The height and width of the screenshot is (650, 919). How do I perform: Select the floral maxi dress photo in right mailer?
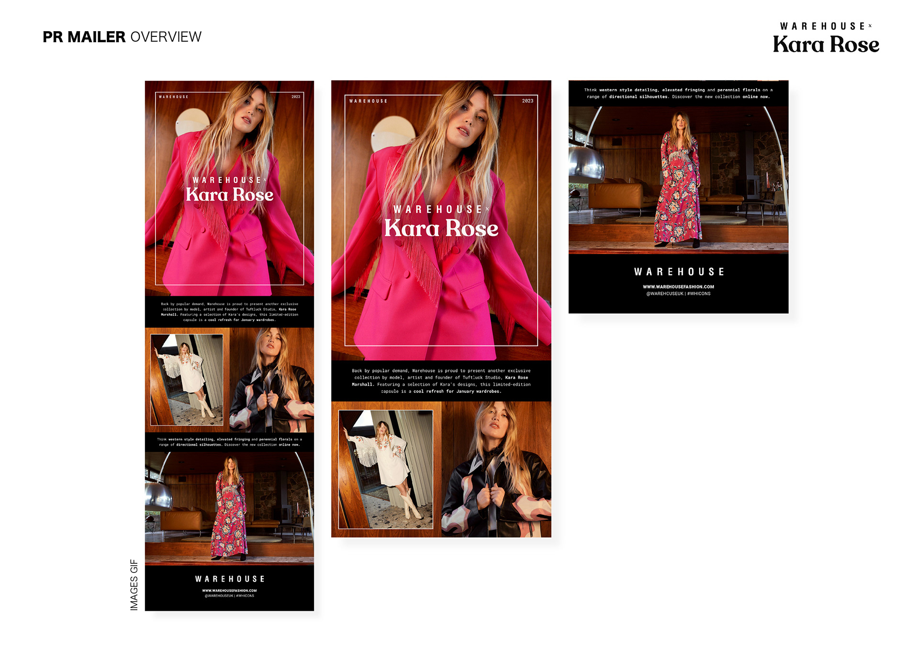(x=678, y=180)
